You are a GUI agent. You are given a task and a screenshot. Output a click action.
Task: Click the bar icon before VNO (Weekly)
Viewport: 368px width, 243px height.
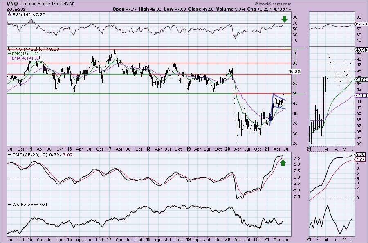[9, 49]
